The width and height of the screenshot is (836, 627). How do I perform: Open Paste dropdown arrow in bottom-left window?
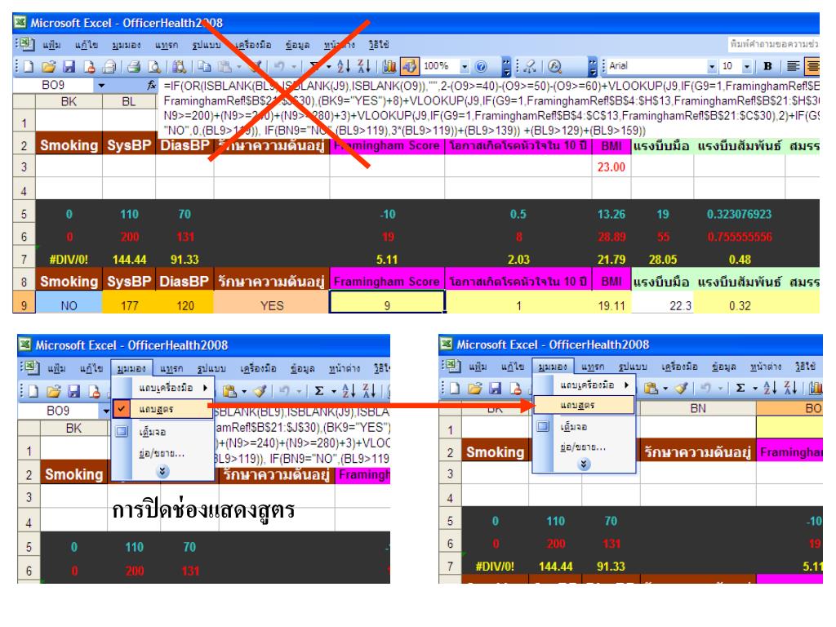244,391
